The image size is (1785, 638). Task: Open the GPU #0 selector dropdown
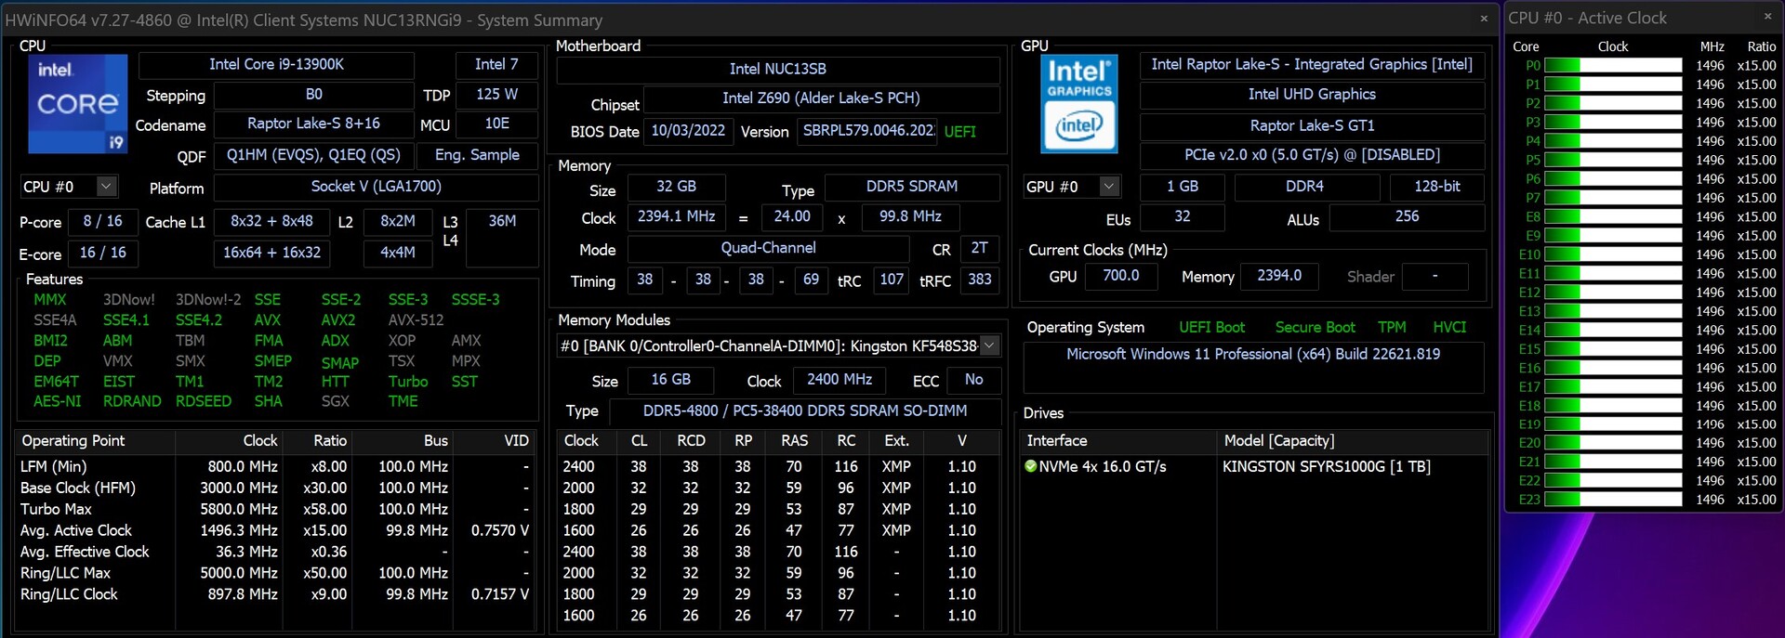point(1108,187)
